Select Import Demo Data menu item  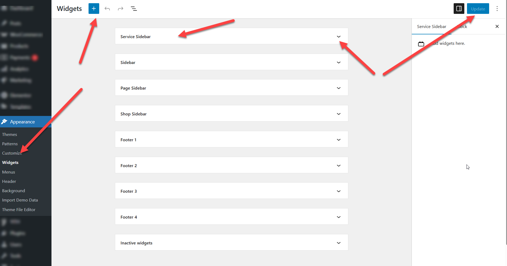[20, 200]
